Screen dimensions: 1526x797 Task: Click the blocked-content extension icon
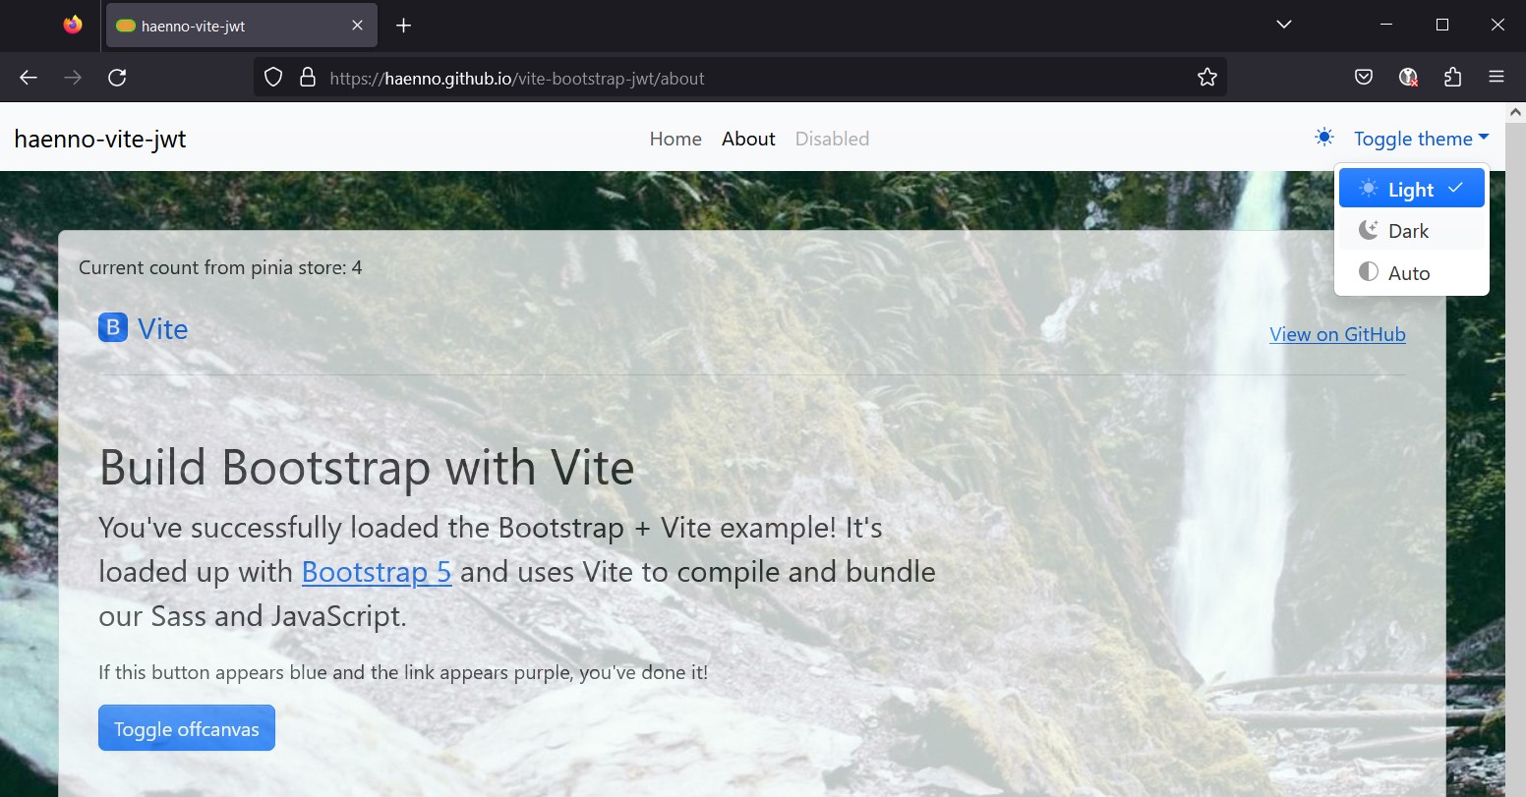(1408, 78)
